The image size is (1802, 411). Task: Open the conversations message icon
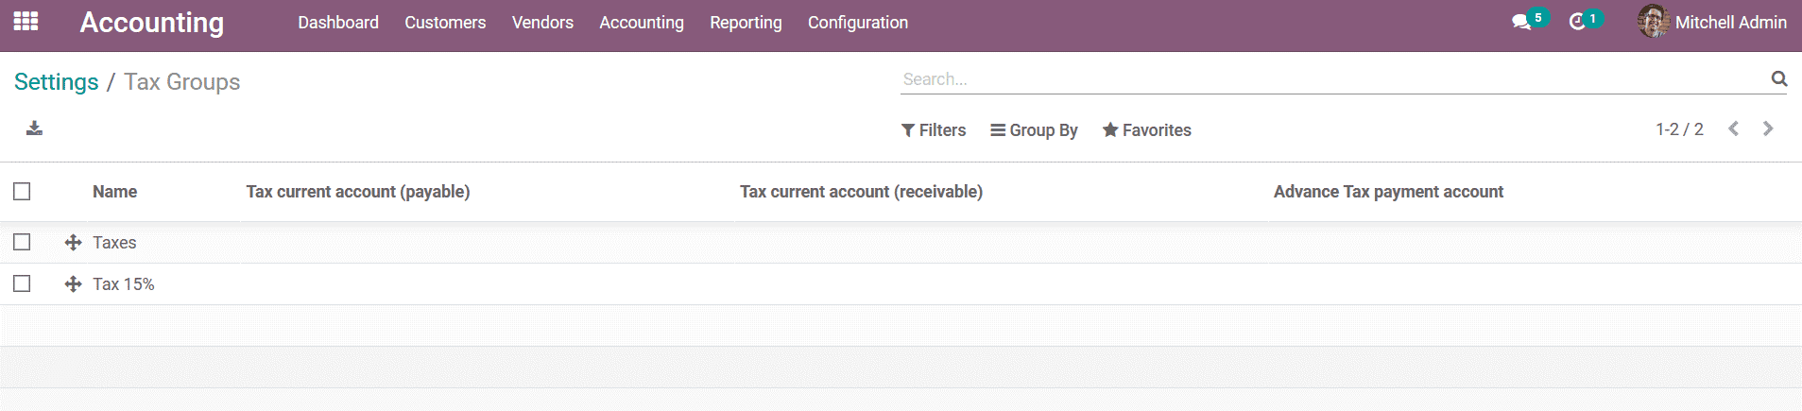point(1520,22)
